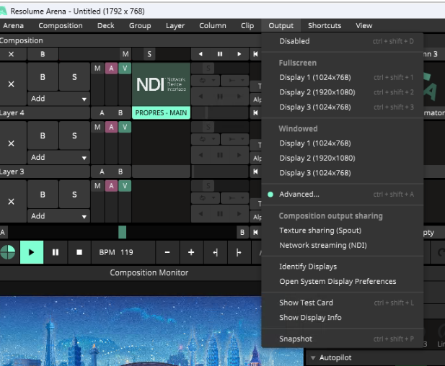
Task: Open the Deck menu
Action: click(x=106, y=25)
